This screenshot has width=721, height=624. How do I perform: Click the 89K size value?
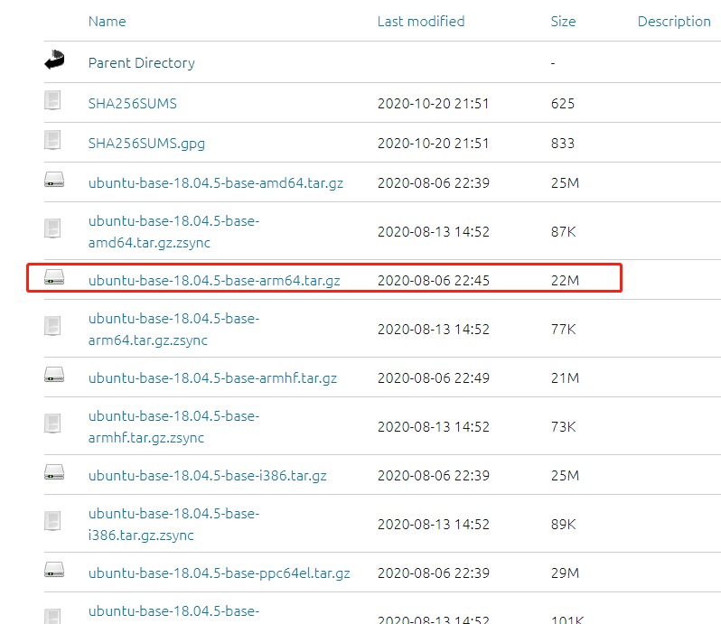563,524
